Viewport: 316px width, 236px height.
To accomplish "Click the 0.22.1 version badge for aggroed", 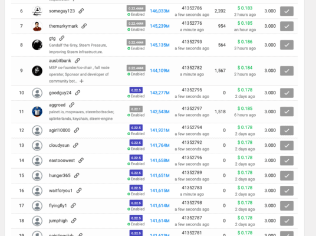I will [x=136, y=109].
